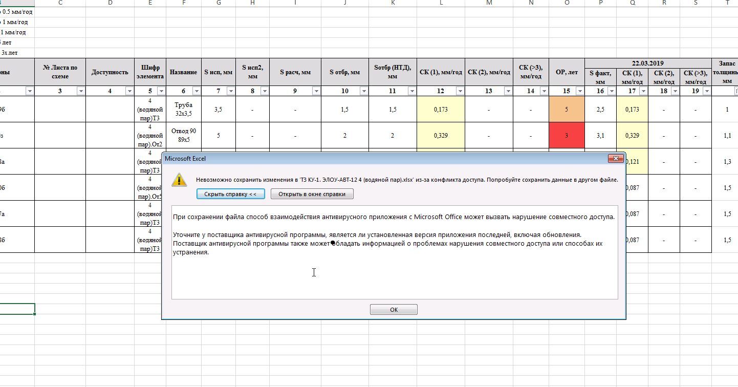Close the Microsoft Excel error dialog

pos(616,159)
